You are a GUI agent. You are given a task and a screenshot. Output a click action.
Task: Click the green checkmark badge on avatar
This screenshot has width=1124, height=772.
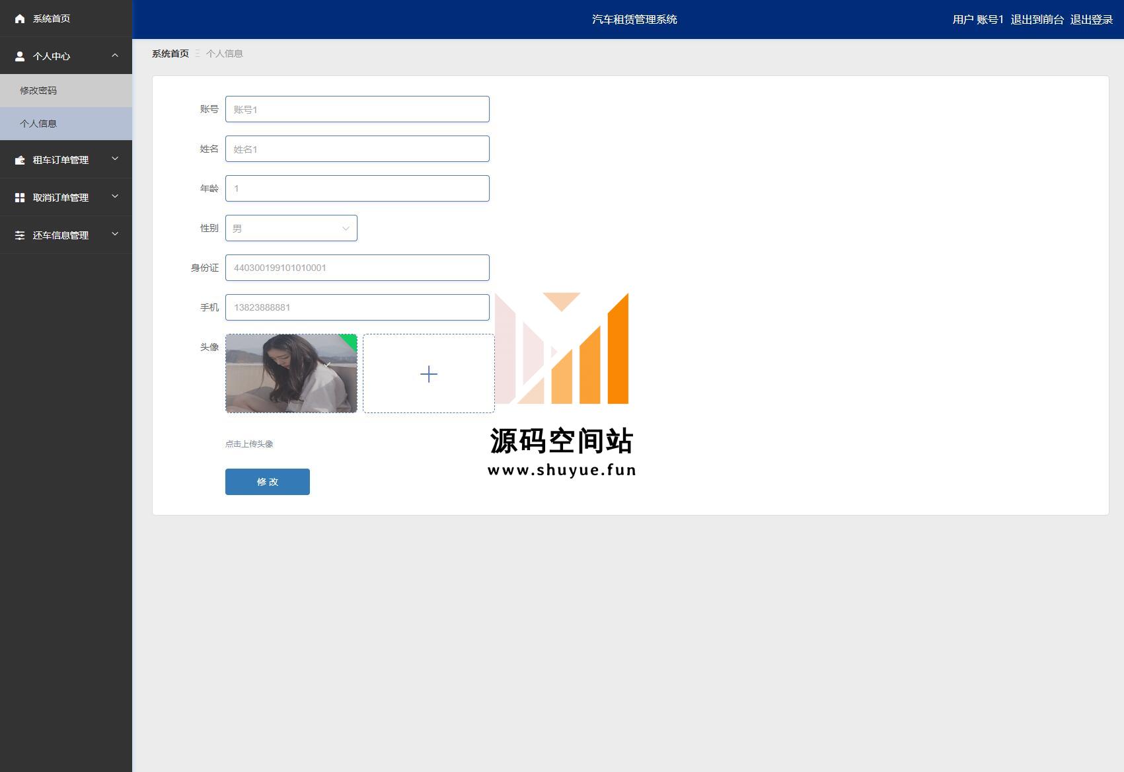pos(350,340)
